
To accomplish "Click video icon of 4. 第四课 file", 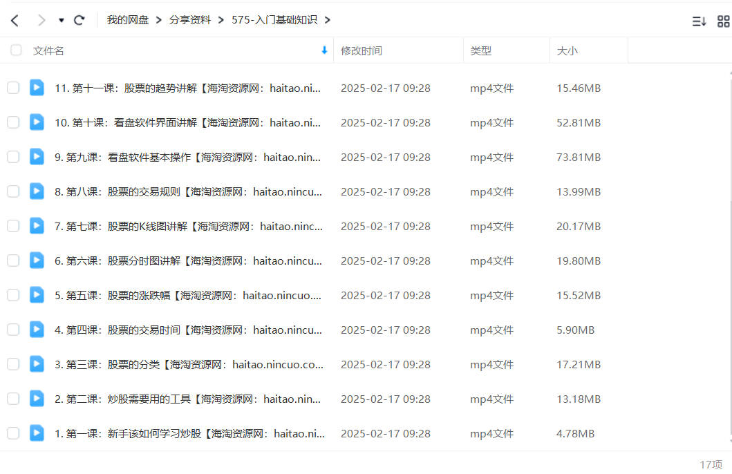I will [x=37, y=329].
